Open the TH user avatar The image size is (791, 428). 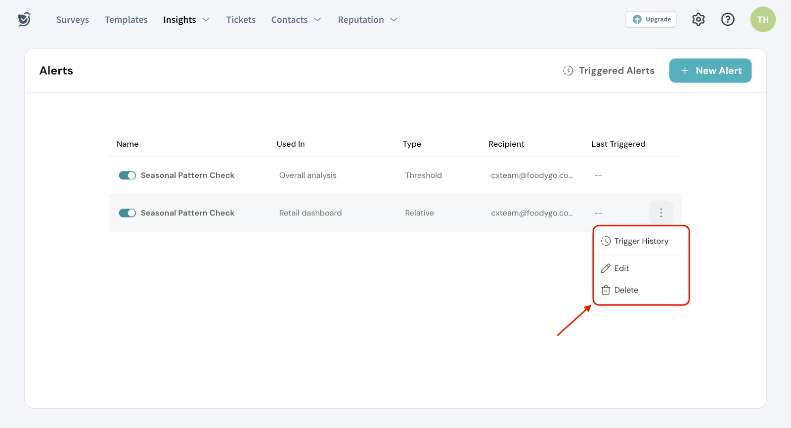tap(762, 20)
